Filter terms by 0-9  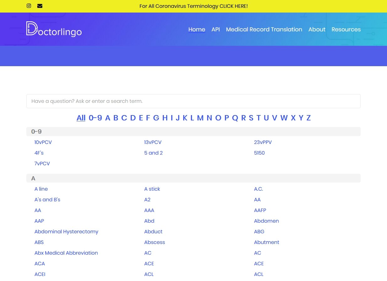click(95, 118)
